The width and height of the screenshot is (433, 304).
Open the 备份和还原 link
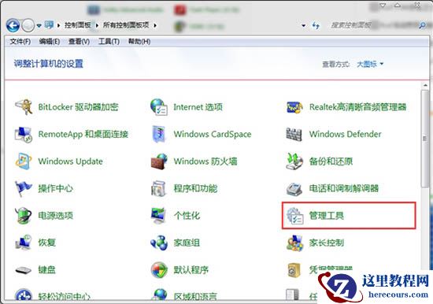(x=331, y=161)
